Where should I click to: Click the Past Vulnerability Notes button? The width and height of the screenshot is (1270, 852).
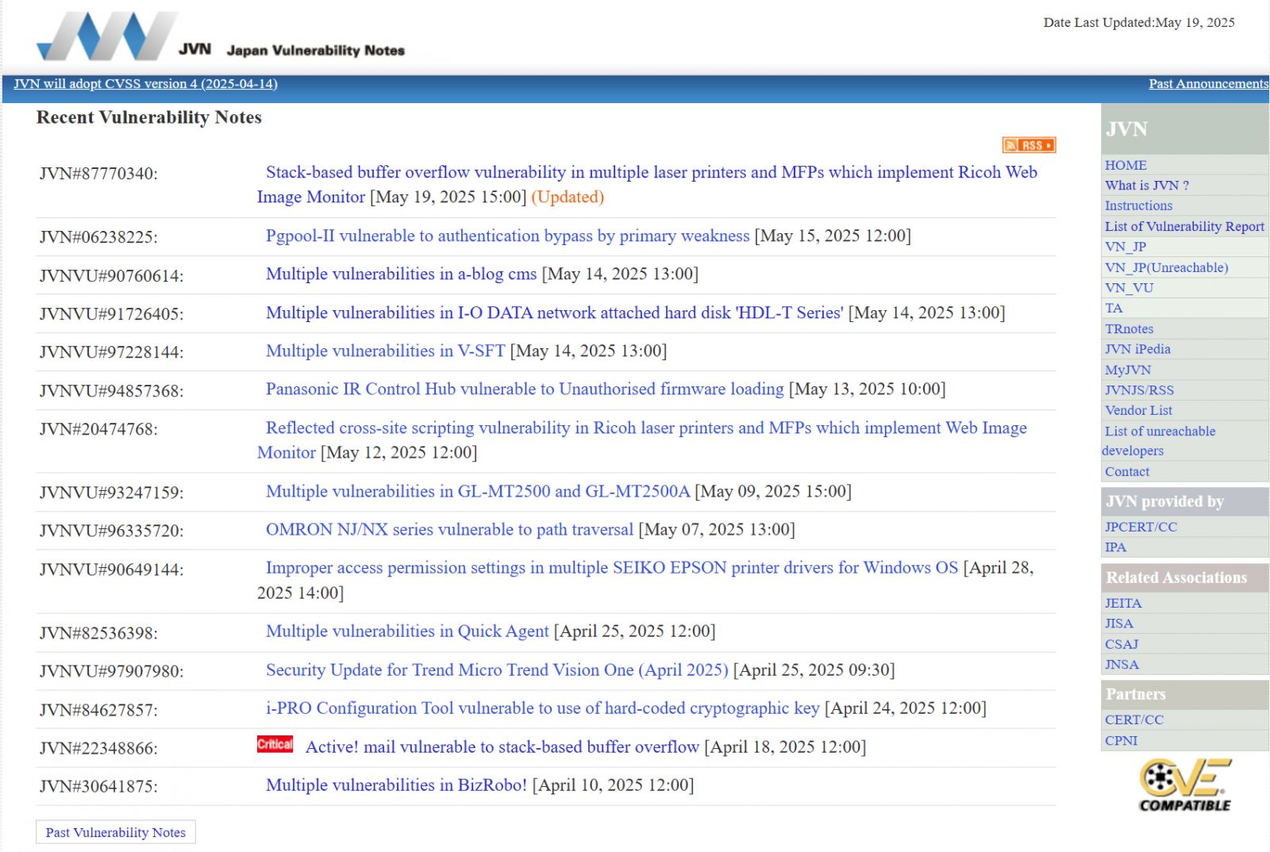116,832
